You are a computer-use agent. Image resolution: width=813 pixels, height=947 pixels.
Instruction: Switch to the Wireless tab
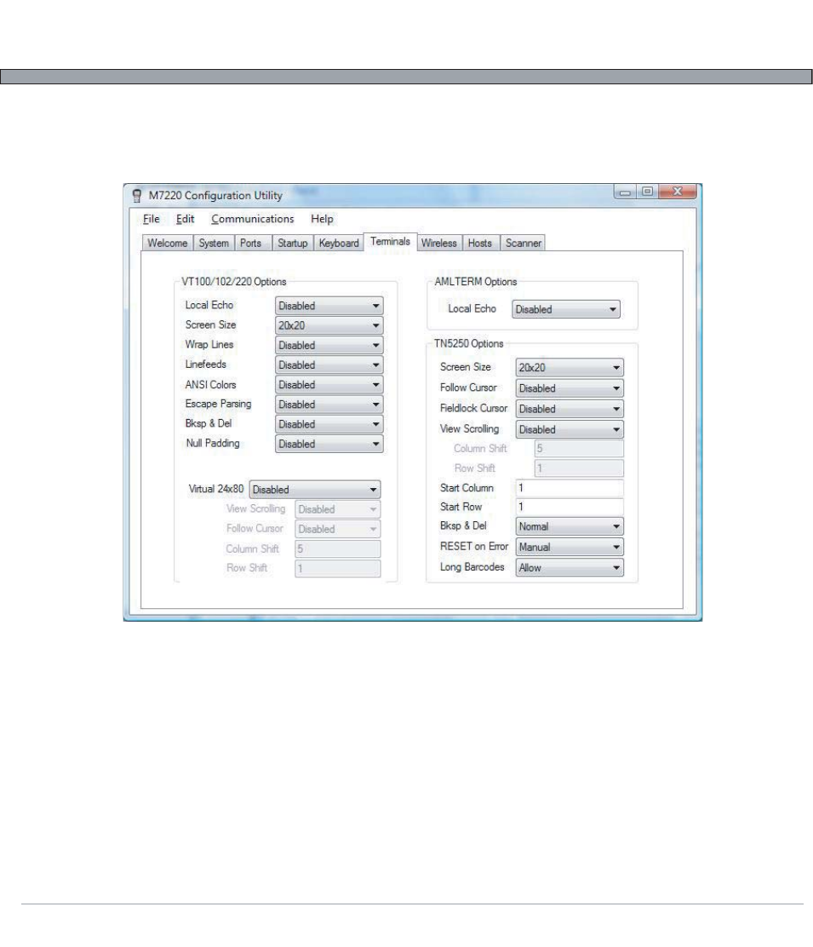439,244
